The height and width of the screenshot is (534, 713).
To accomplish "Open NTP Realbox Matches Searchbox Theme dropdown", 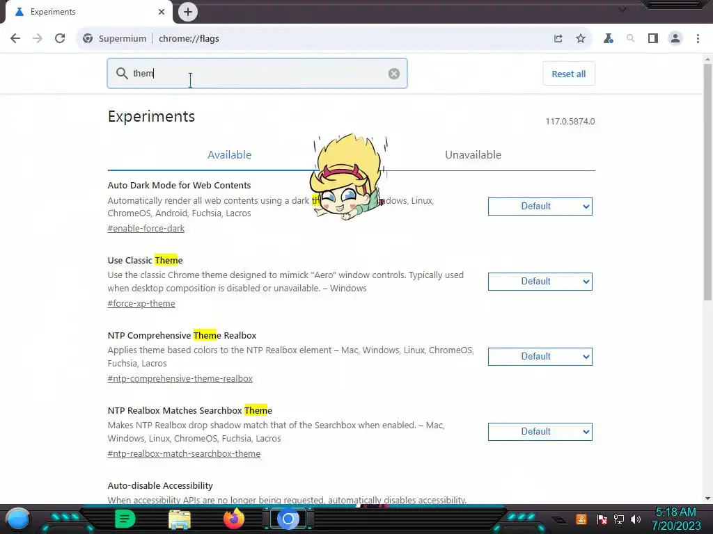I will pos(540,431).
